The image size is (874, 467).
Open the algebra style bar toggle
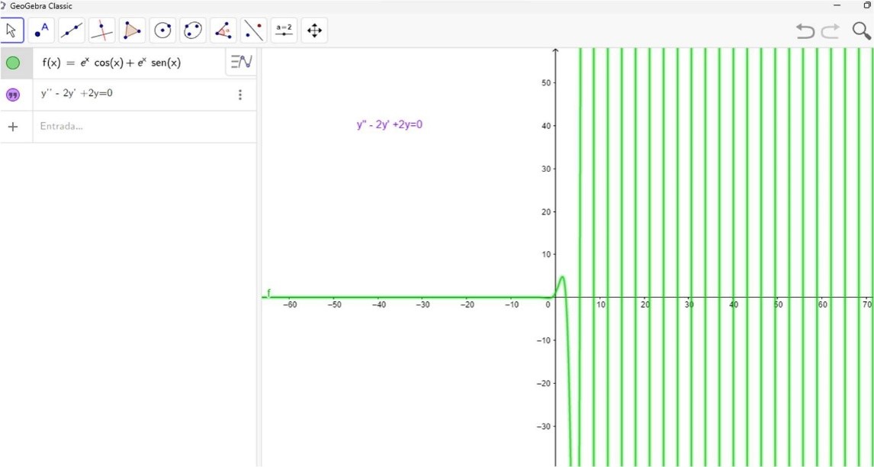coord(241,62)
